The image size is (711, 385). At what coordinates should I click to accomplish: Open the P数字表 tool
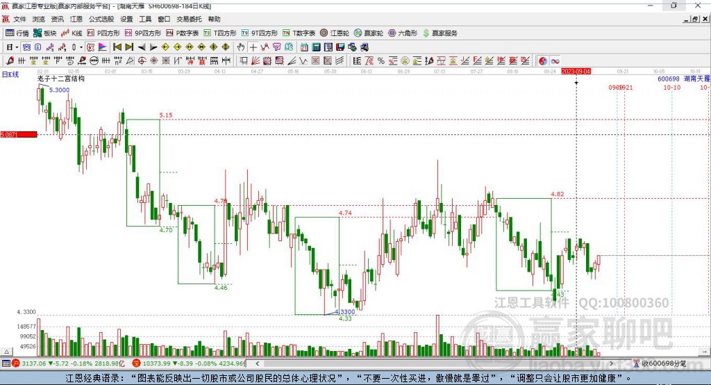click(x=183, y=33)
